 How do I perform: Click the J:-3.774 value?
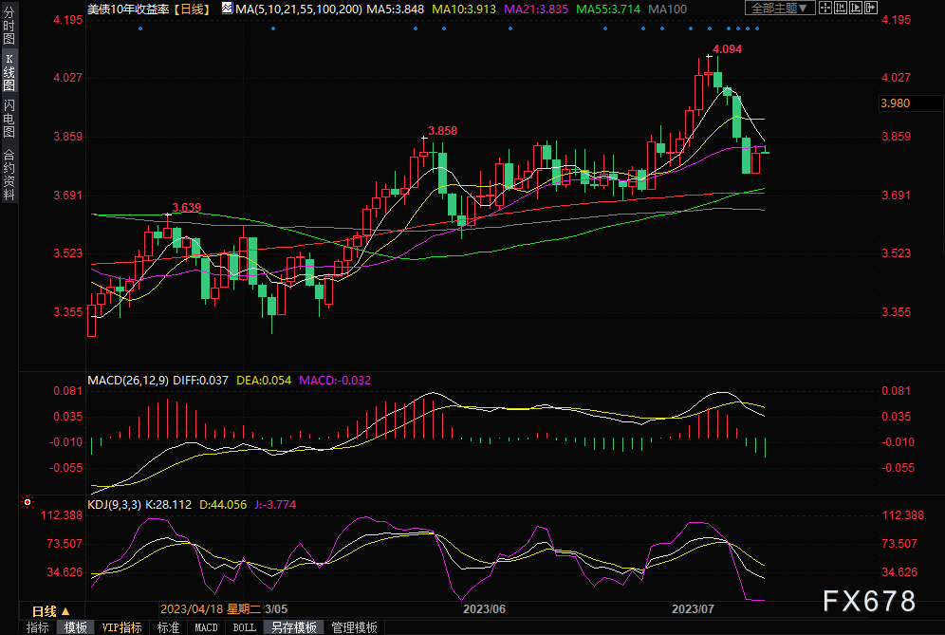pos(275,505)
